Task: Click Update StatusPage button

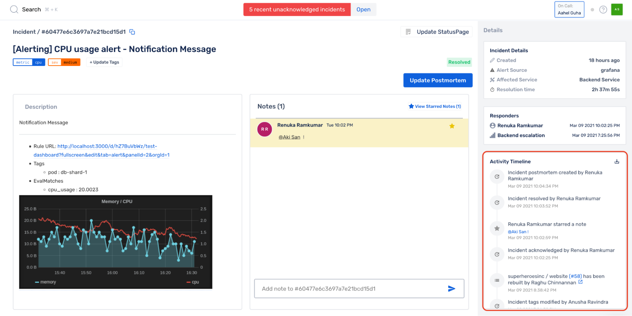Action: click(437, 32)
